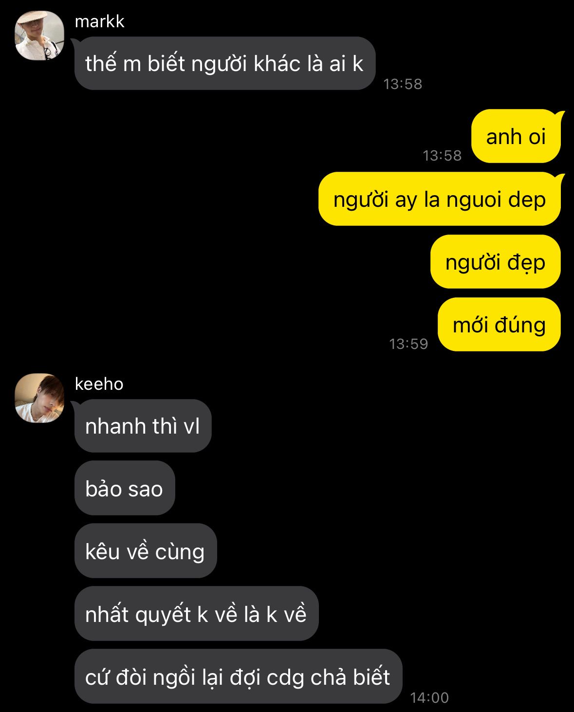
Task: Tap the 'kêu về cùng' message
Action: (146, 551)
